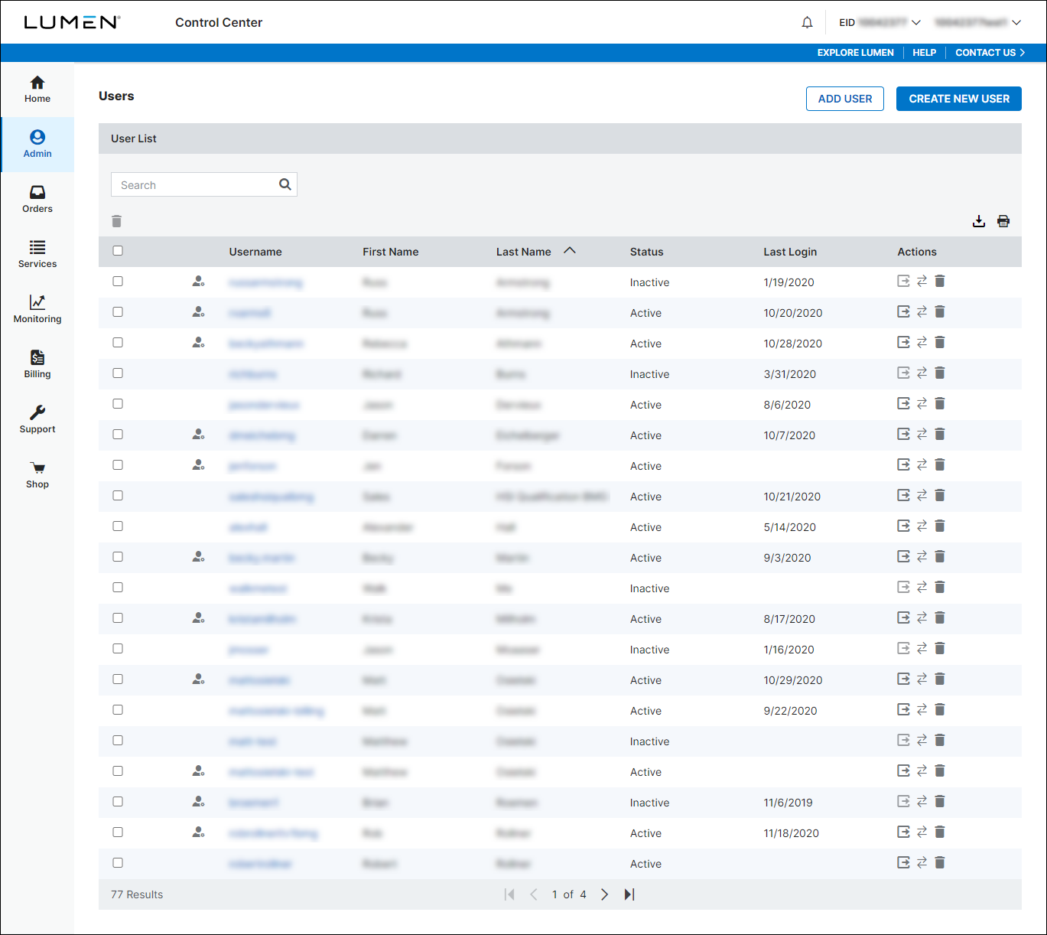
Task: Click CREATE NEW USER button
Action: pyautogui.click(x=959, y=99)
